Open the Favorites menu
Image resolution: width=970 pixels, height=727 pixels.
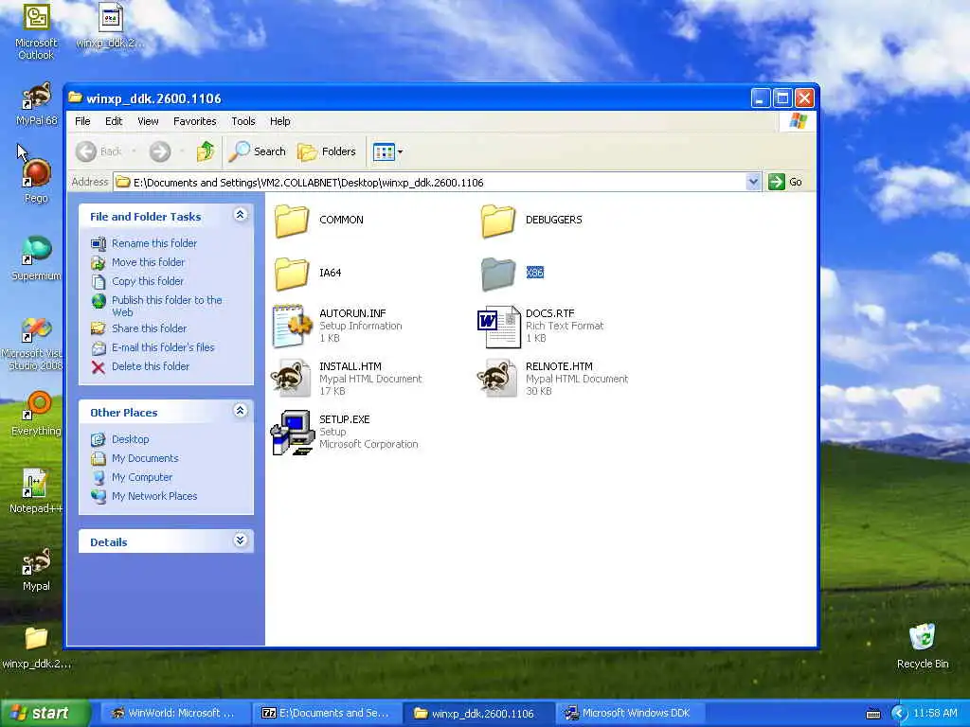tap(195, 121)
